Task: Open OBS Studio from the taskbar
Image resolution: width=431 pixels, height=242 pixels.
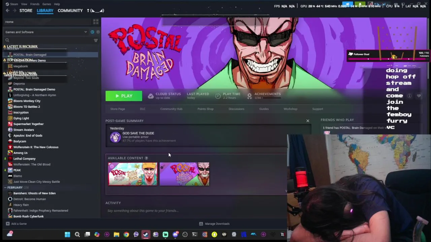Action: 185,235
